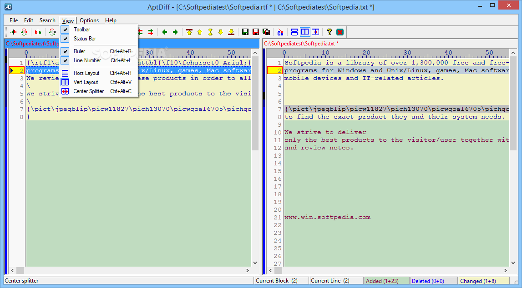Click left pane horizontal scroll left arrow

pos(12,270)
